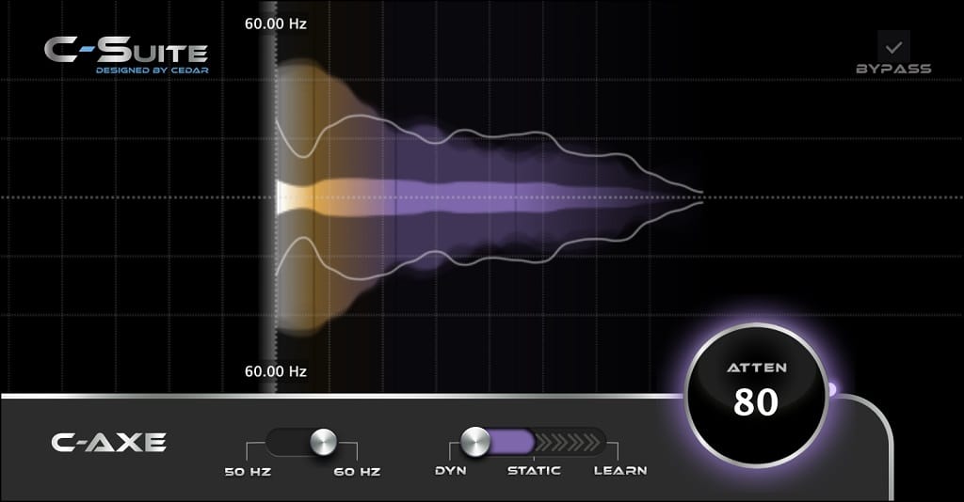Screen dimensions: 964x502
Task: Click the 50 Hz / 60 Hz switch knob
Action: (x=323, y=442)
